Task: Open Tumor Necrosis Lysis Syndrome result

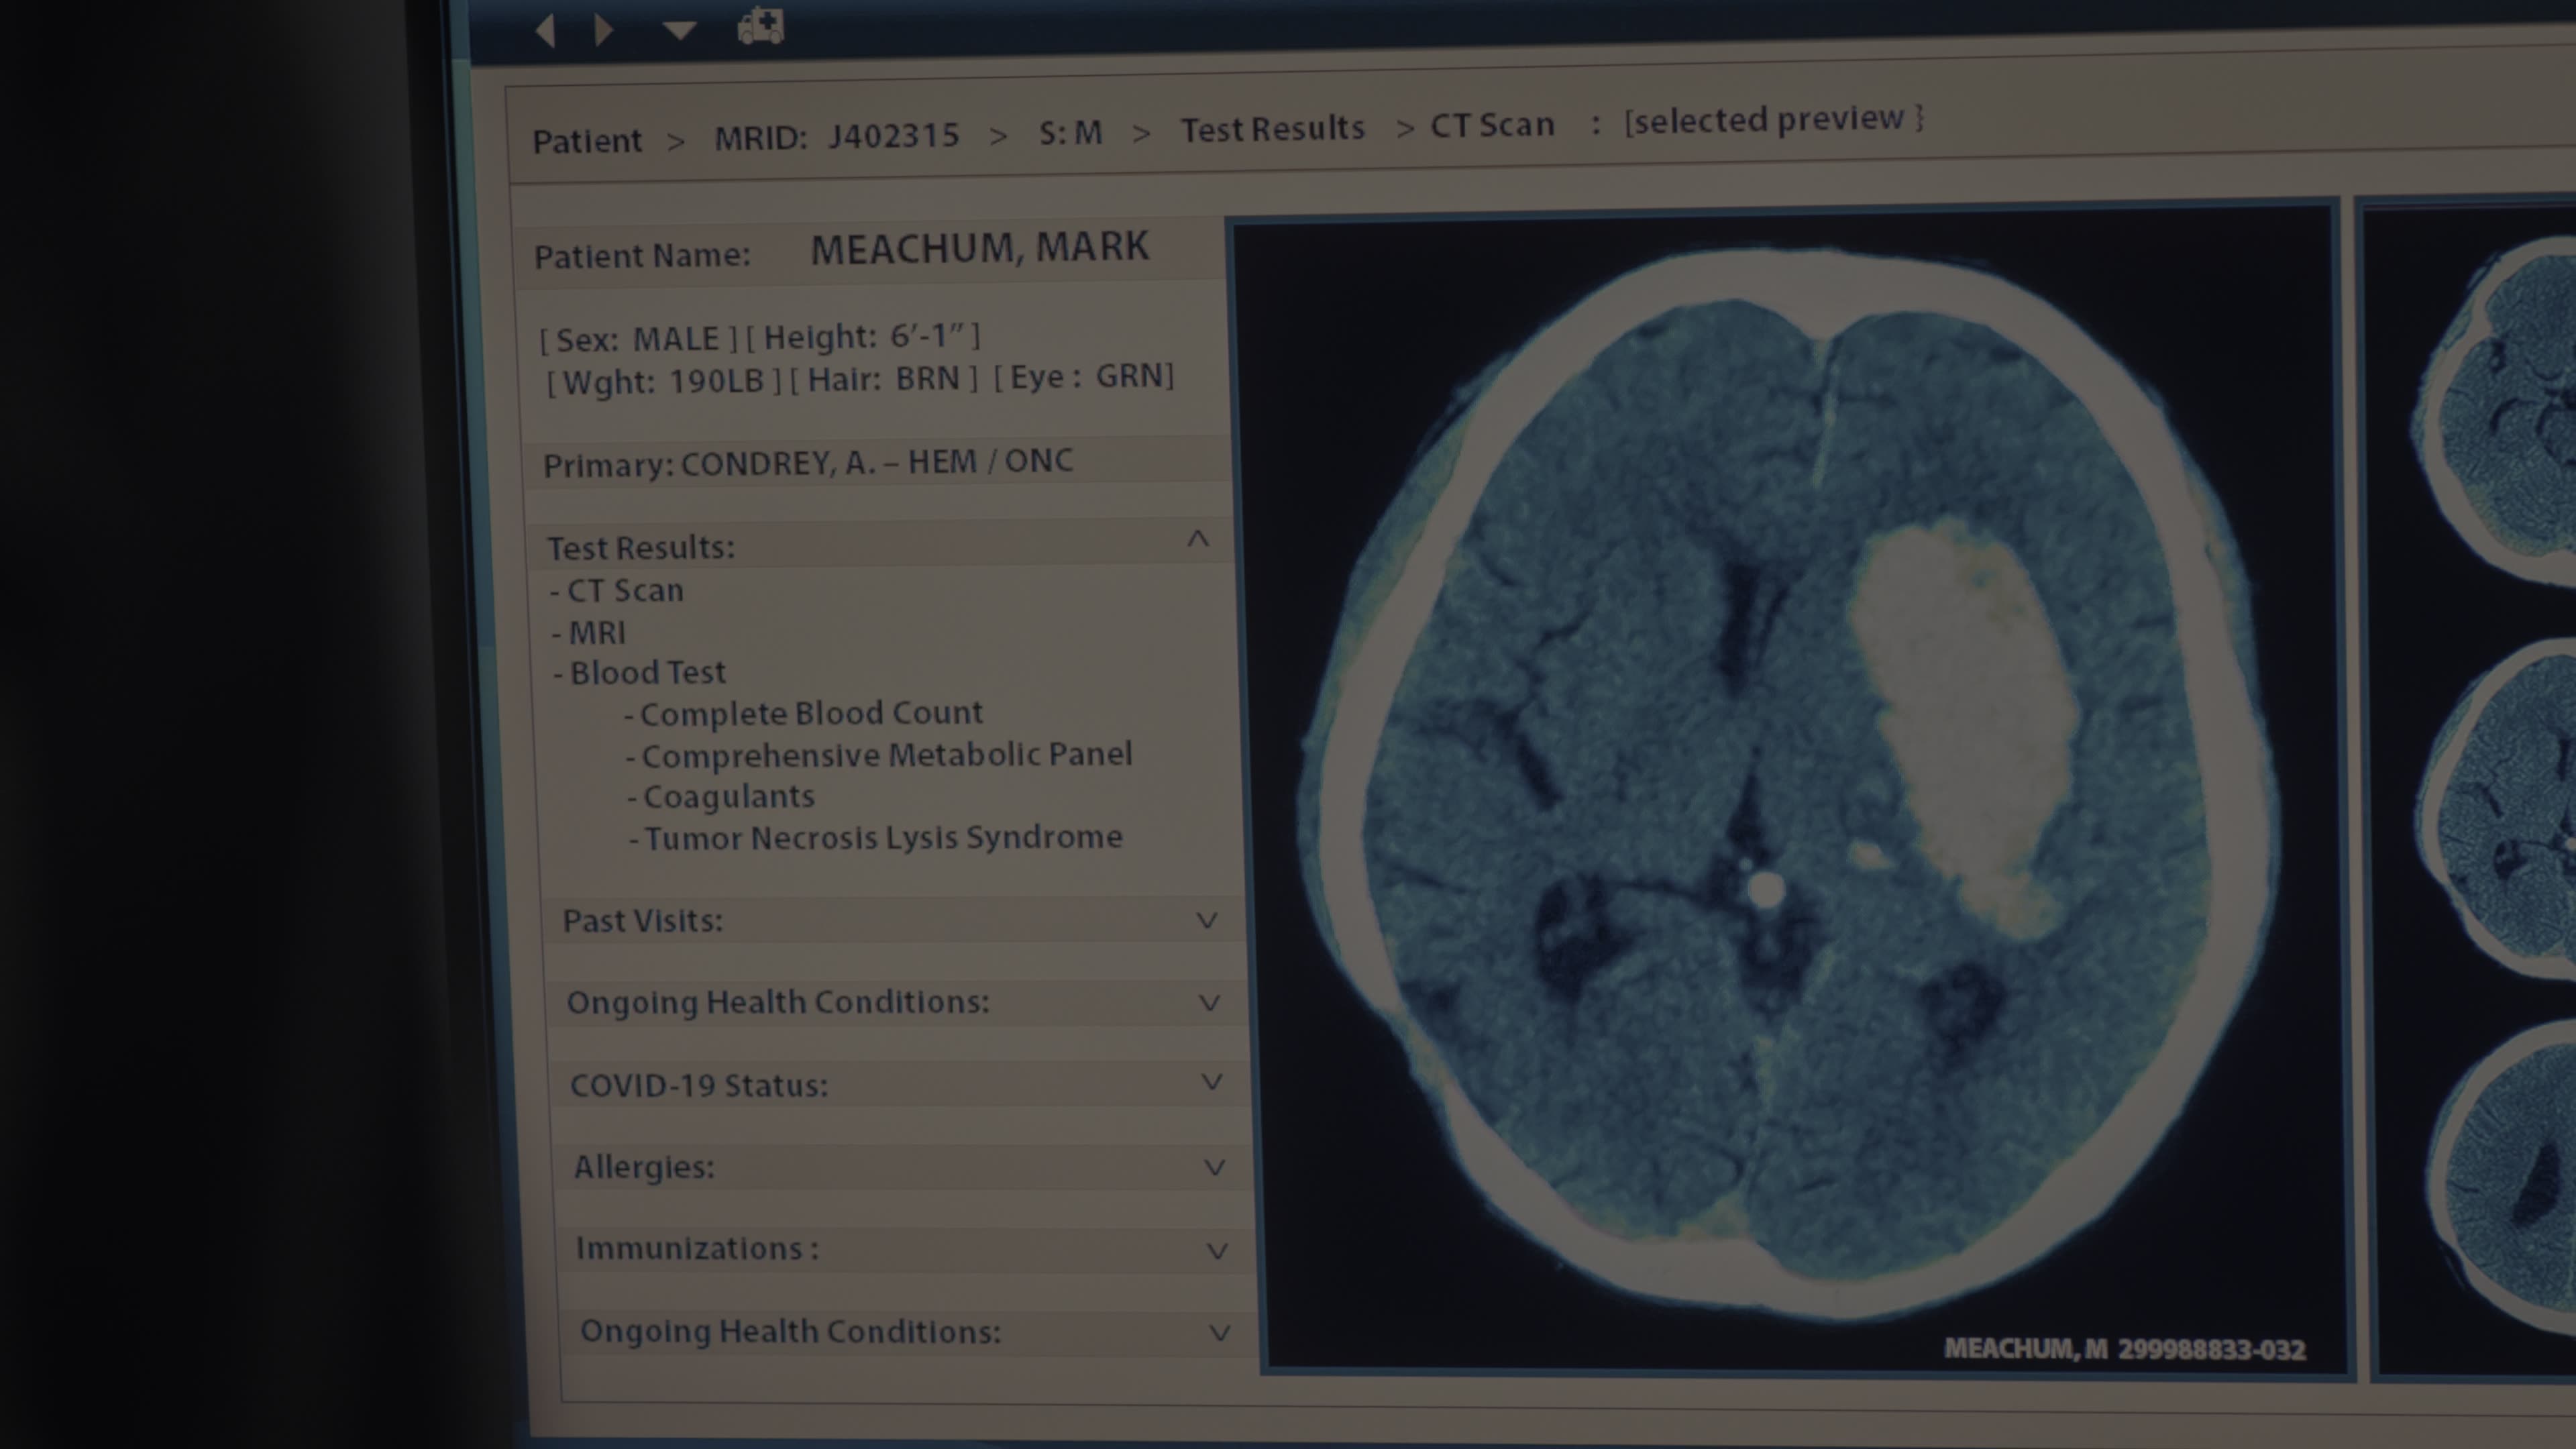Action: click(x=882, y=838)
